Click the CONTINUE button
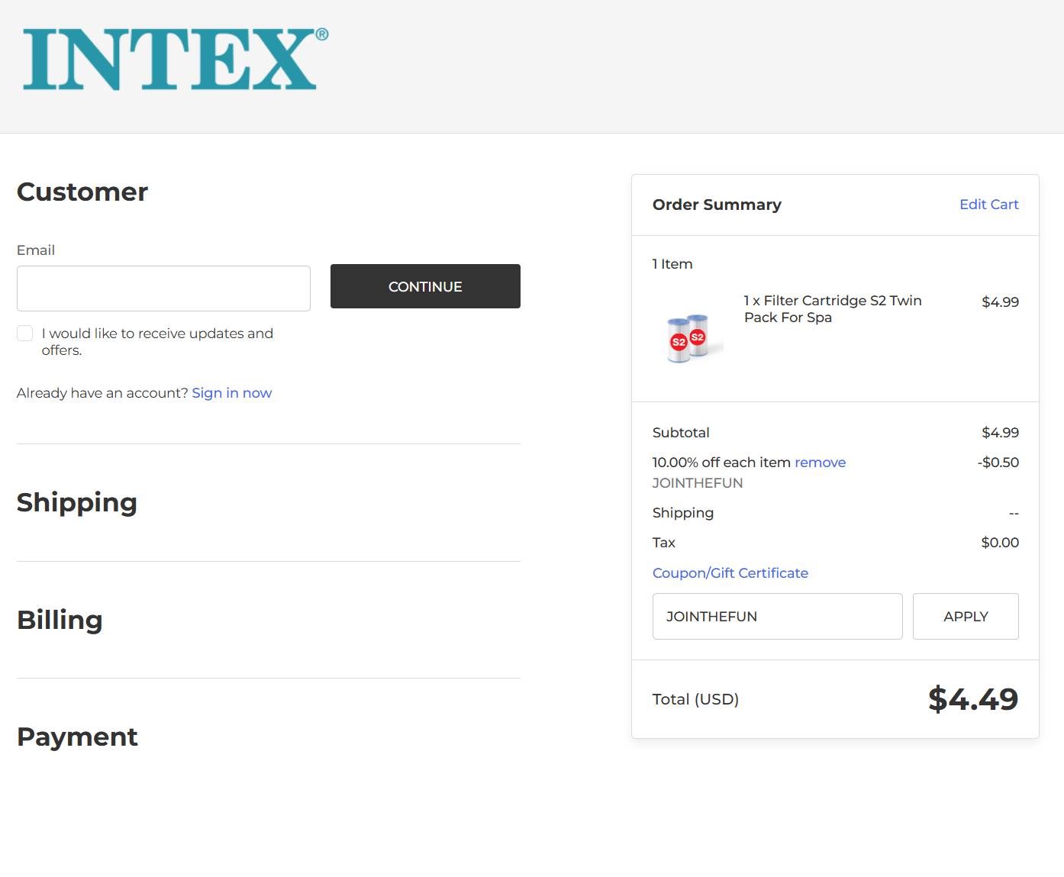Viewport: 1064px width, 877px height. click(424, 286)
